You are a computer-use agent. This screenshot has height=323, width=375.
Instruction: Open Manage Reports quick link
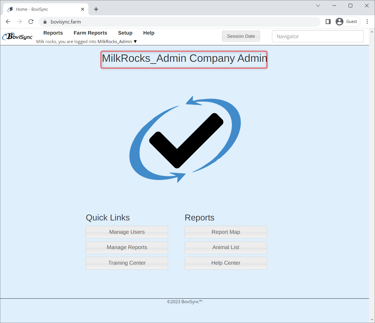[127, 247]
